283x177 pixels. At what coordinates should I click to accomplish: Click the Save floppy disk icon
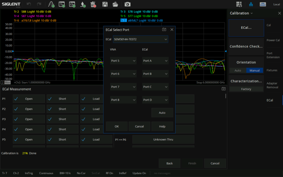pos(105,4)
